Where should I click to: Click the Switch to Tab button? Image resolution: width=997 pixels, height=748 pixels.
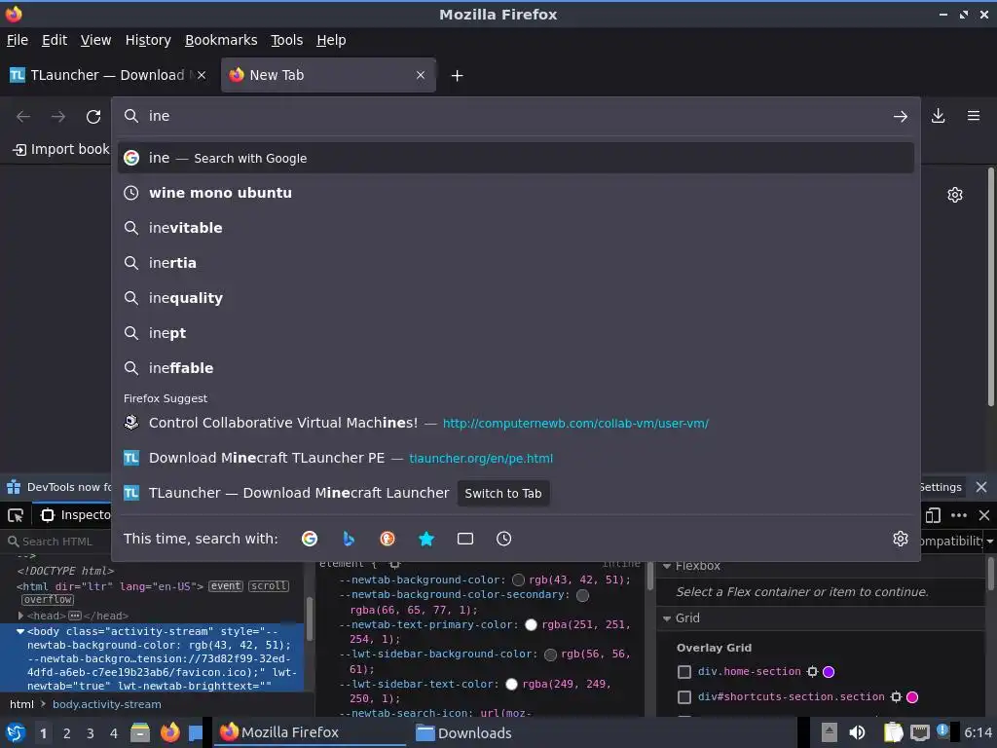point(503,494)
